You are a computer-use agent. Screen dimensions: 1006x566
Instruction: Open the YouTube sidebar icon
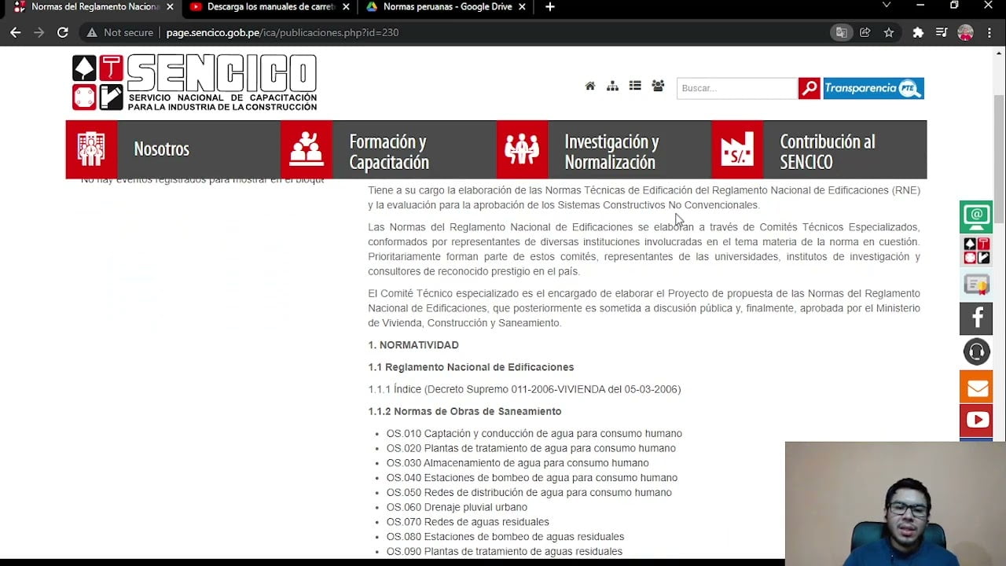[976, 421]
